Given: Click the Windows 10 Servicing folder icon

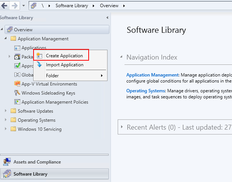Looking at the screenshot, I should tap(13, 128).
